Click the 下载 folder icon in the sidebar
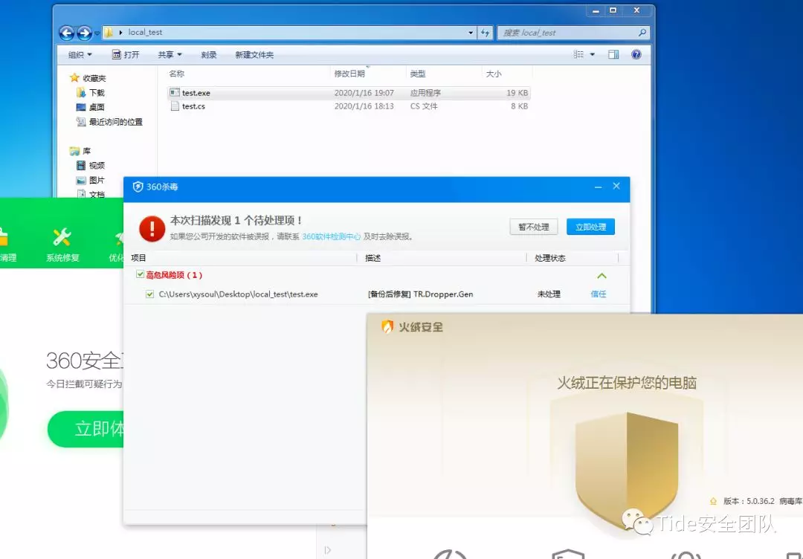This screenshot has width=803, height=559. pyautogui.click(x=83, y=92)
